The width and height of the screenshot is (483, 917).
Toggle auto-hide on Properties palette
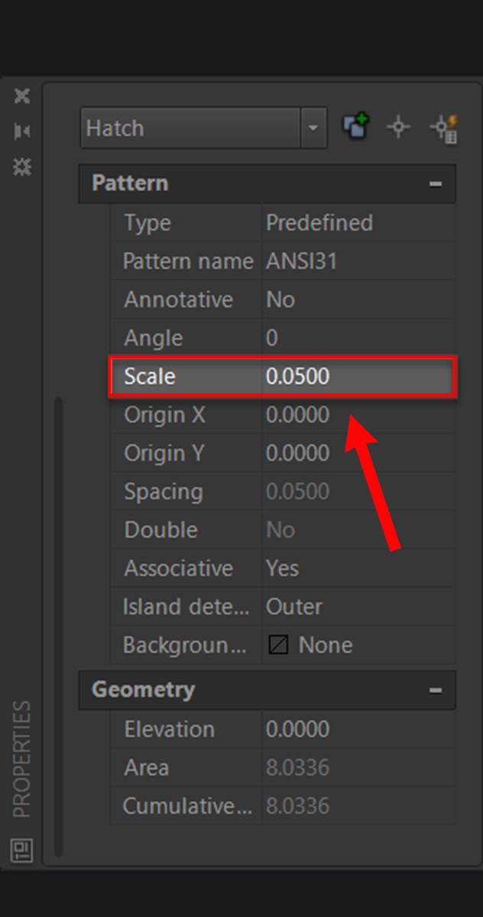tap(22, 131)
